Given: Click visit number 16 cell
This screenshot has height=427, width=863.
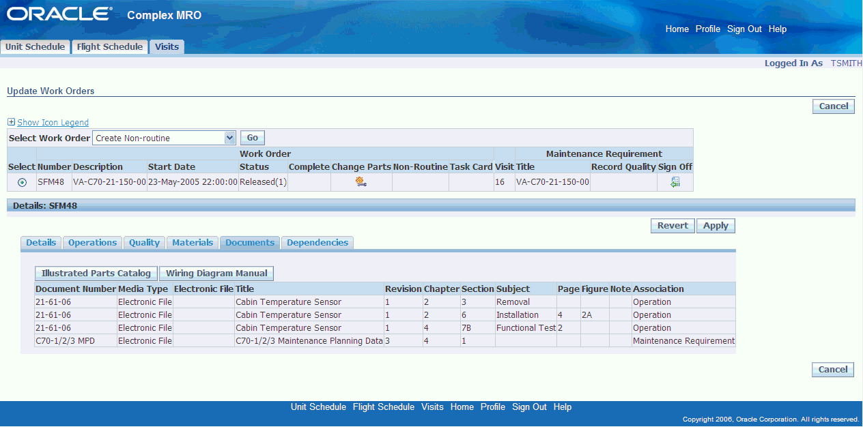Looking at the screenshot, I should click(x=505, y=182).
